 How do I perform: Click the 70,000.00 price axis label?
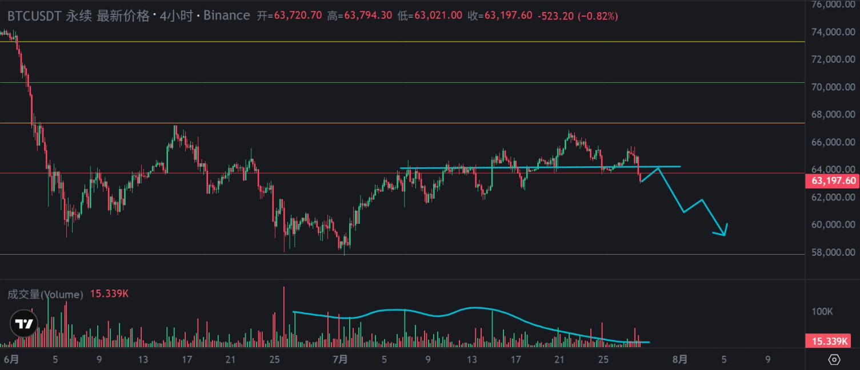[x=833, y=87]
